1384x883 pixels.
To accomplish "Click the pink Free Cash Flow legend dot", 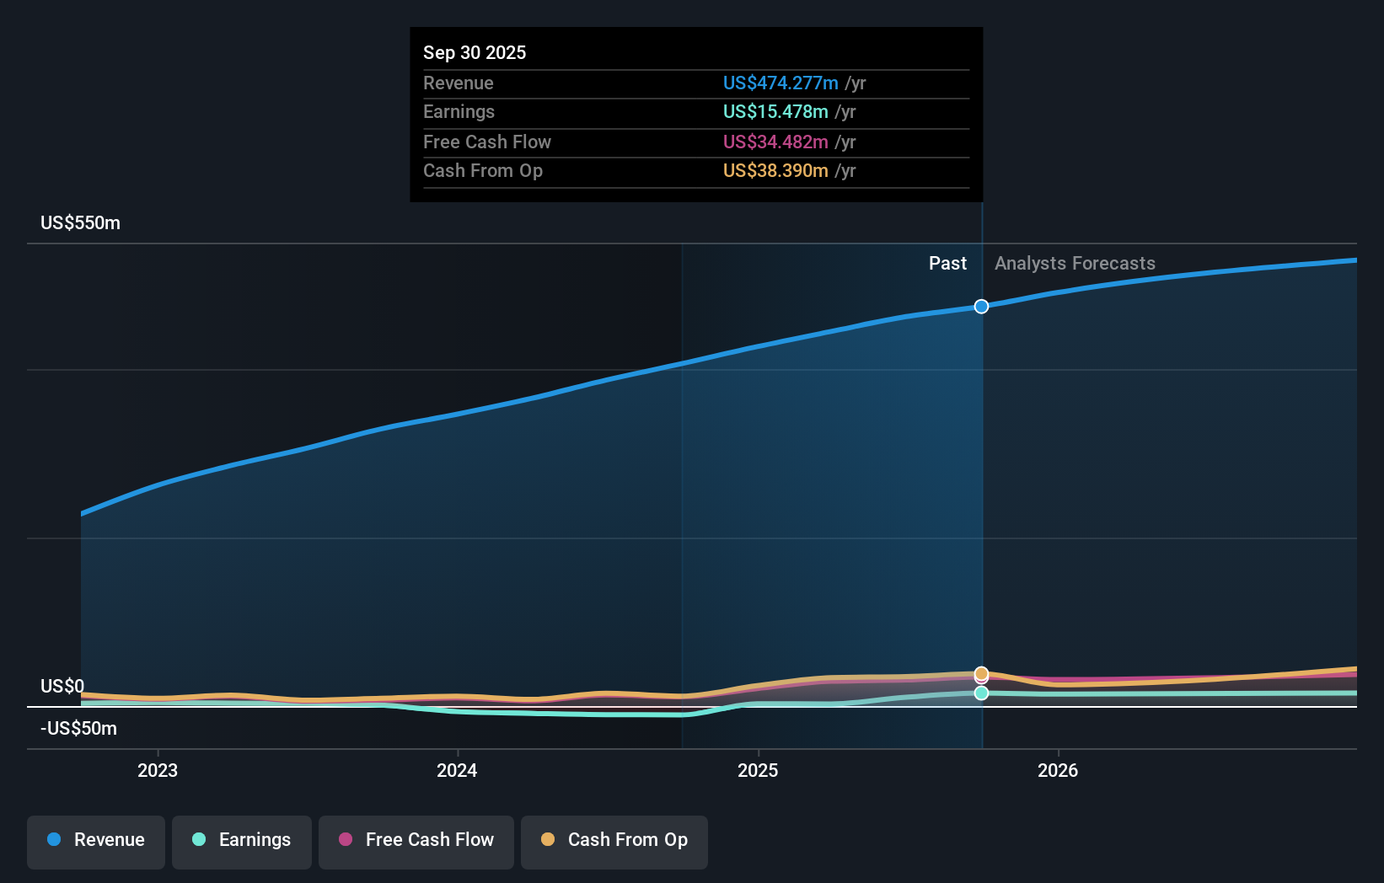I will (344, 840).
